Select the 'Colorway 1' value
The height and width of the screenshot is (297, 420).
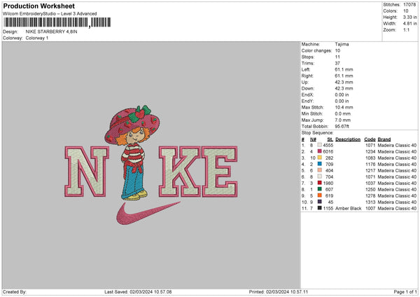coord(37,38)
